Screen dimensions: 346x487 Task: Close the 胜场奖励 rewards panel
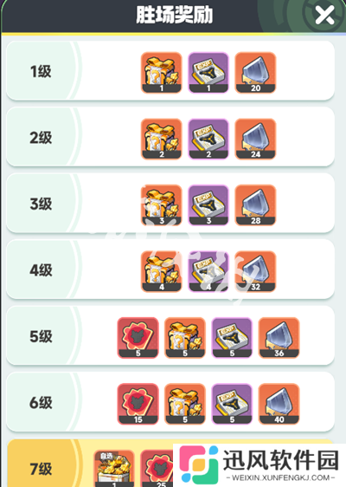(x=324, y=15)
